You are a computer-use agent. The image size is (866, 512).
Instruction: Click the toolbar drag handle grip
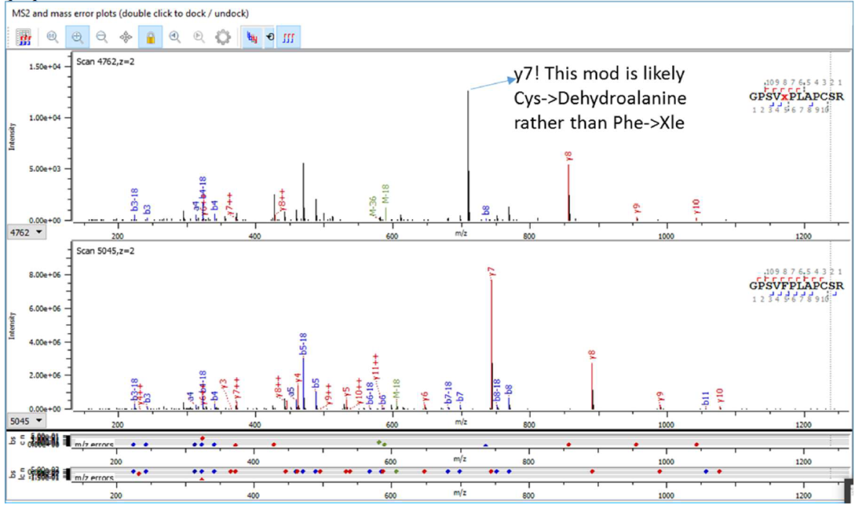(x=10, y=37)
